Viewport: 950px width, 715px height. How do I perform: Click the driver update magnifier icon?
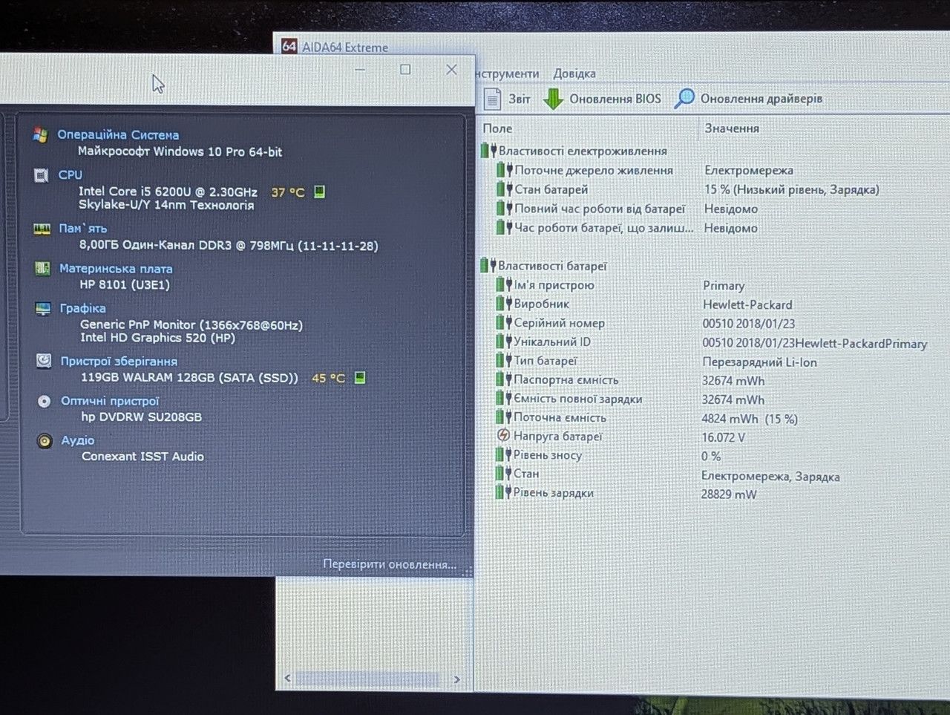(x=684, y=98)
